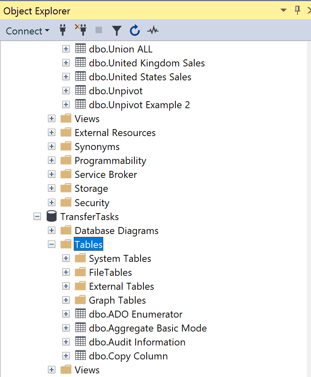Collapse the TransferTasks database node
The width and height of the screenshot is (311, 377).
tap(37, 216)
